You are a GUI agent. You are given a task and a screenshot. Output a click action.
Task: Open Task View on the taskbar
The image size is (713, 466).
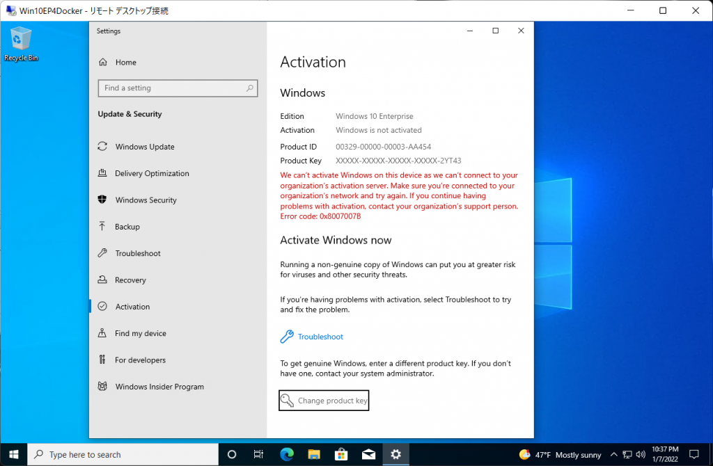[x=258, y=454]
